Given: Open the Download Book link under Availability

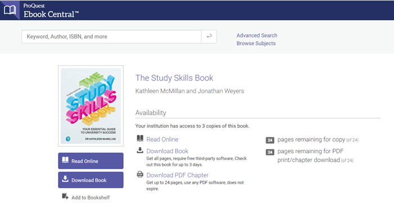Looking at the screenshot, I should (x=167, y=151).
